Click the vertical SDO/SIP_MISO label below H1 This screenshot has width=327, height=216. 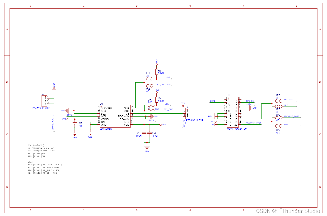point(53,122)
